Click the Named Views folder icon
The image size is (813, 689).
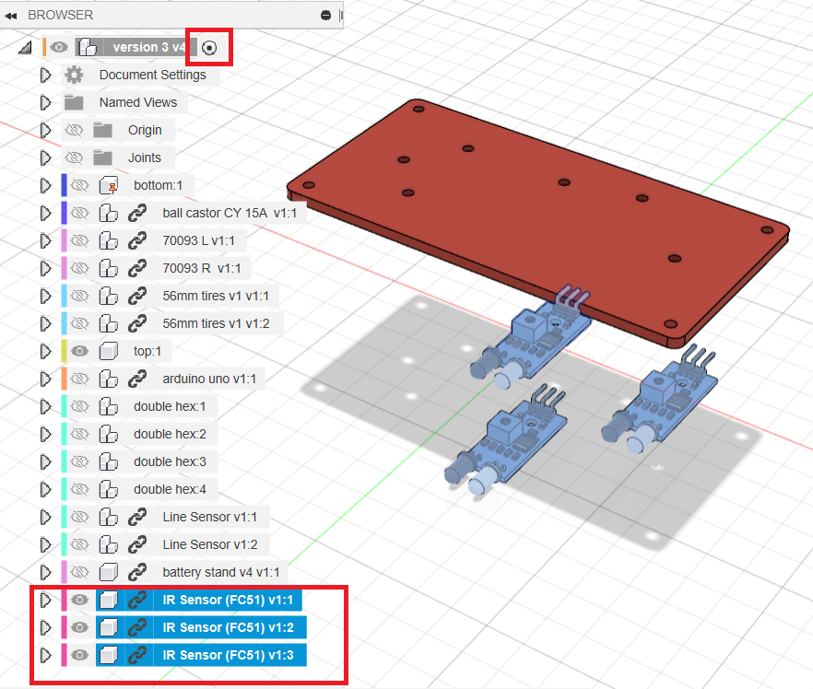pos(74,102)
